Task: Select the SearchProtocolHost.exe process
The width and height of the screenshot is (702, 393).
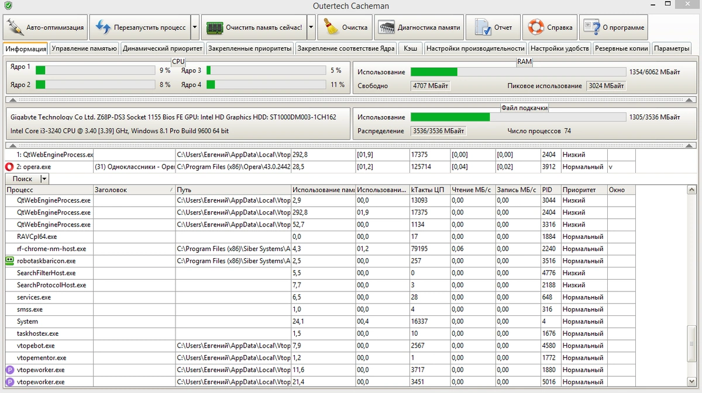Action: 320,285
